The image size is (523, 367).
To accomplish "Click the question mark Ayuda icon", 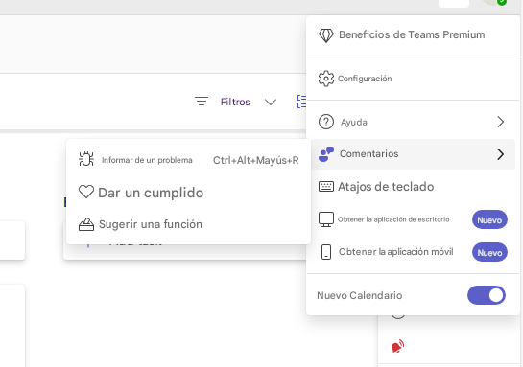I will coord(326,122).
